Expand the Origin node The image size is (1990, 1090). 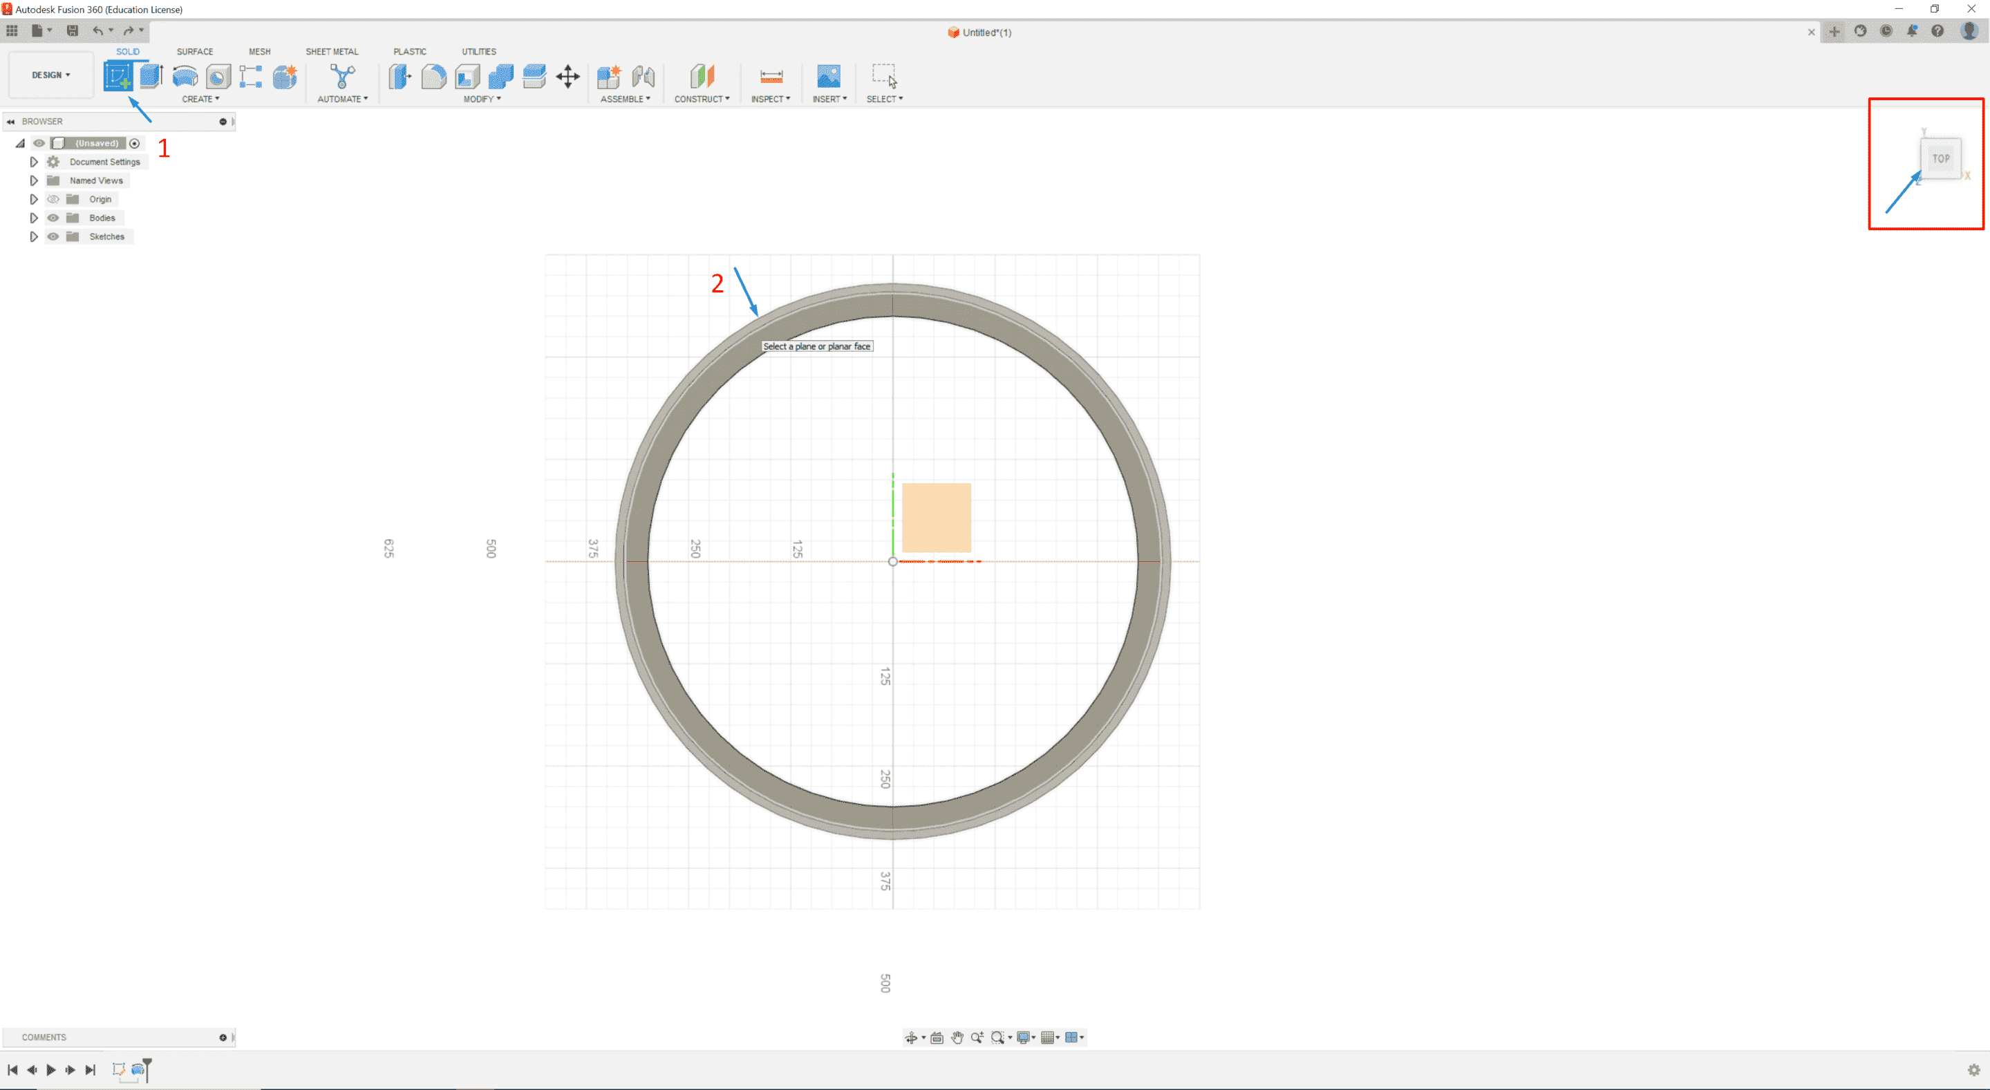[33, 199]
